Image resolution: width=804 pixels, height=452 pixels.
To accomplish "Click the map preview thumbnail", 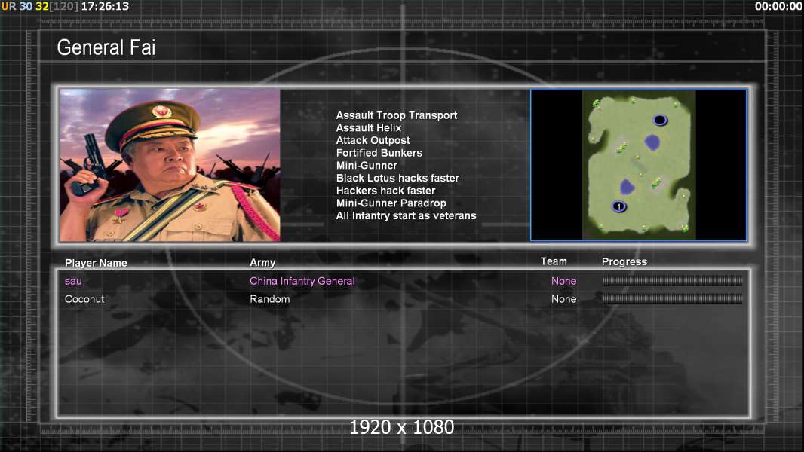I will (x=638, y=165).
